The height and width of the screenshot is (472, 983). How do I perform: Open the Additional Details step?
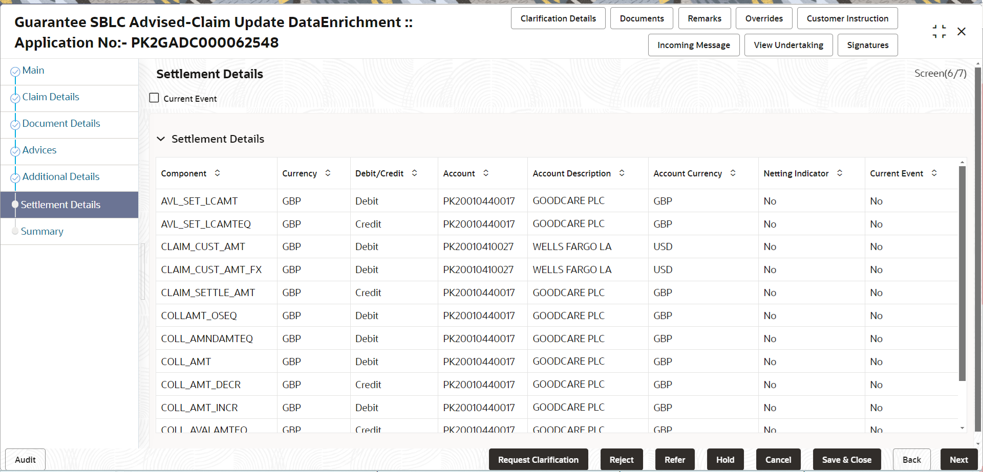61,177
